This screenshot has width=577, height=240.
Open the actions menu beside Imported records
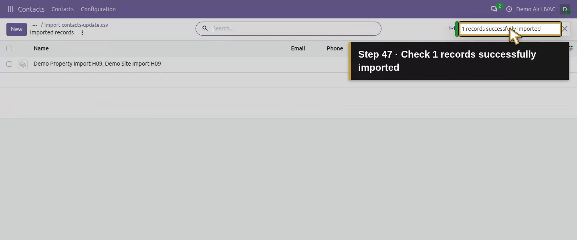pos(82,33)
